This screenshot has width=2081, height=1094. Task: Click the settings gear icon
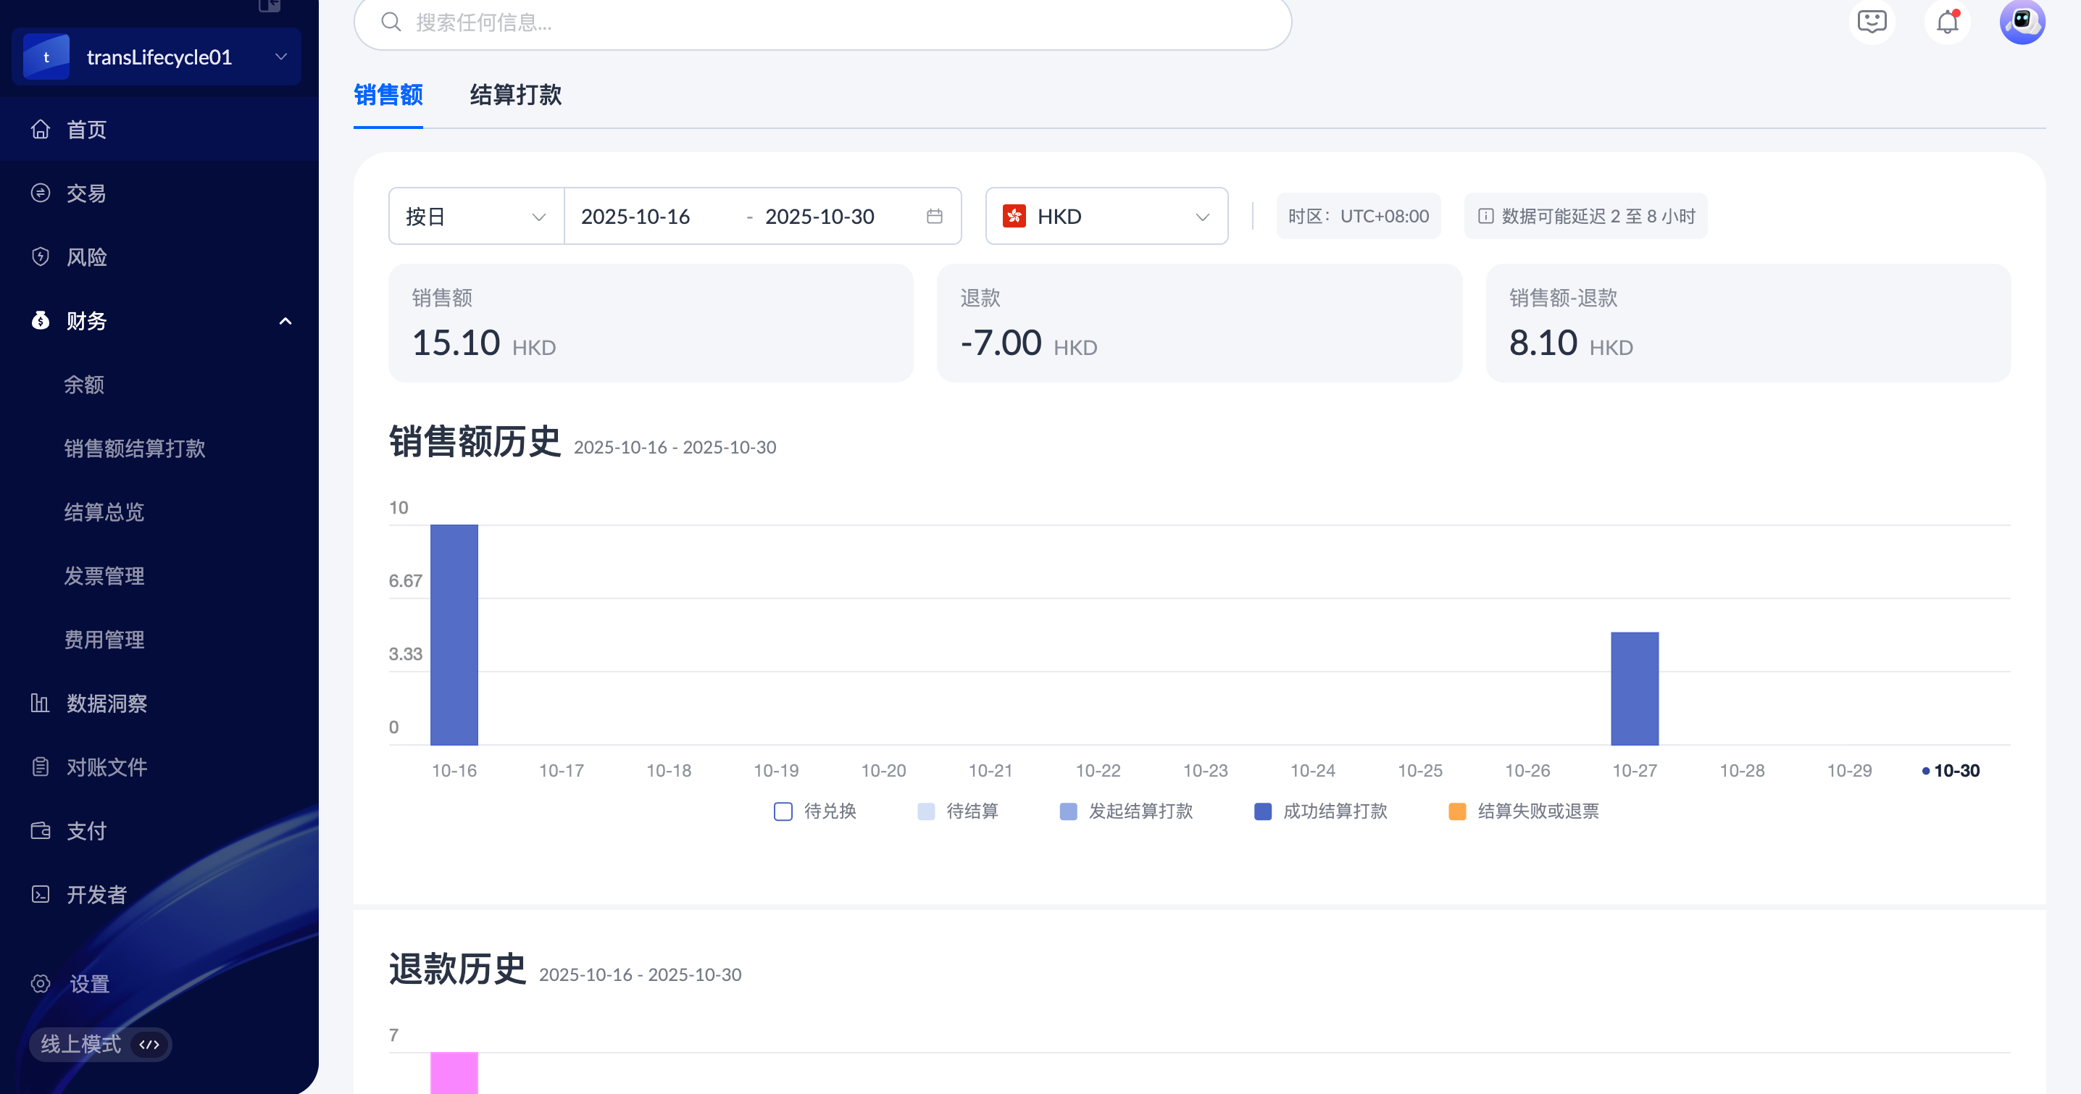(41, 983)
